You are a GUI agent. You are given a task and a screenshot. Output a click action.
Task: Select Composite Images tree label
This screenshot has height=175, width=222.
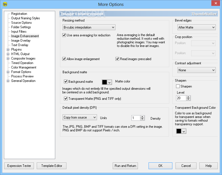[23, 58]
